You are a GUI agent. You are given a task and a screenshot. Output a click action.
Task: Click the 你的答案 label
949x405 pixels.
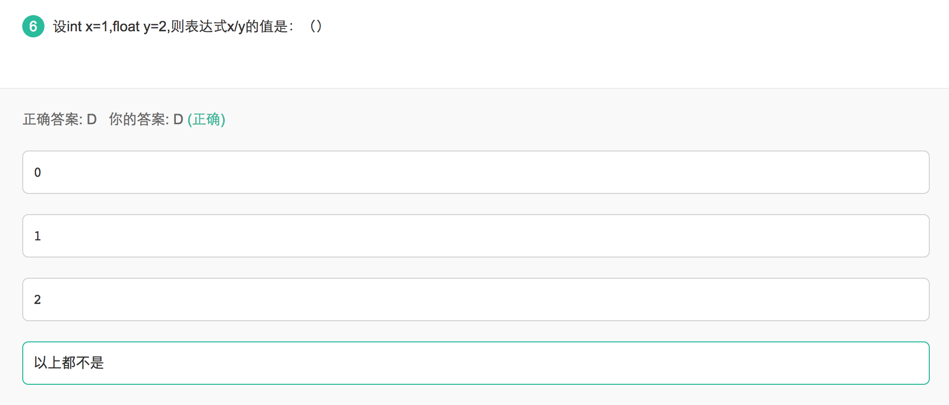pyautogui.click(x=138, y=120)
